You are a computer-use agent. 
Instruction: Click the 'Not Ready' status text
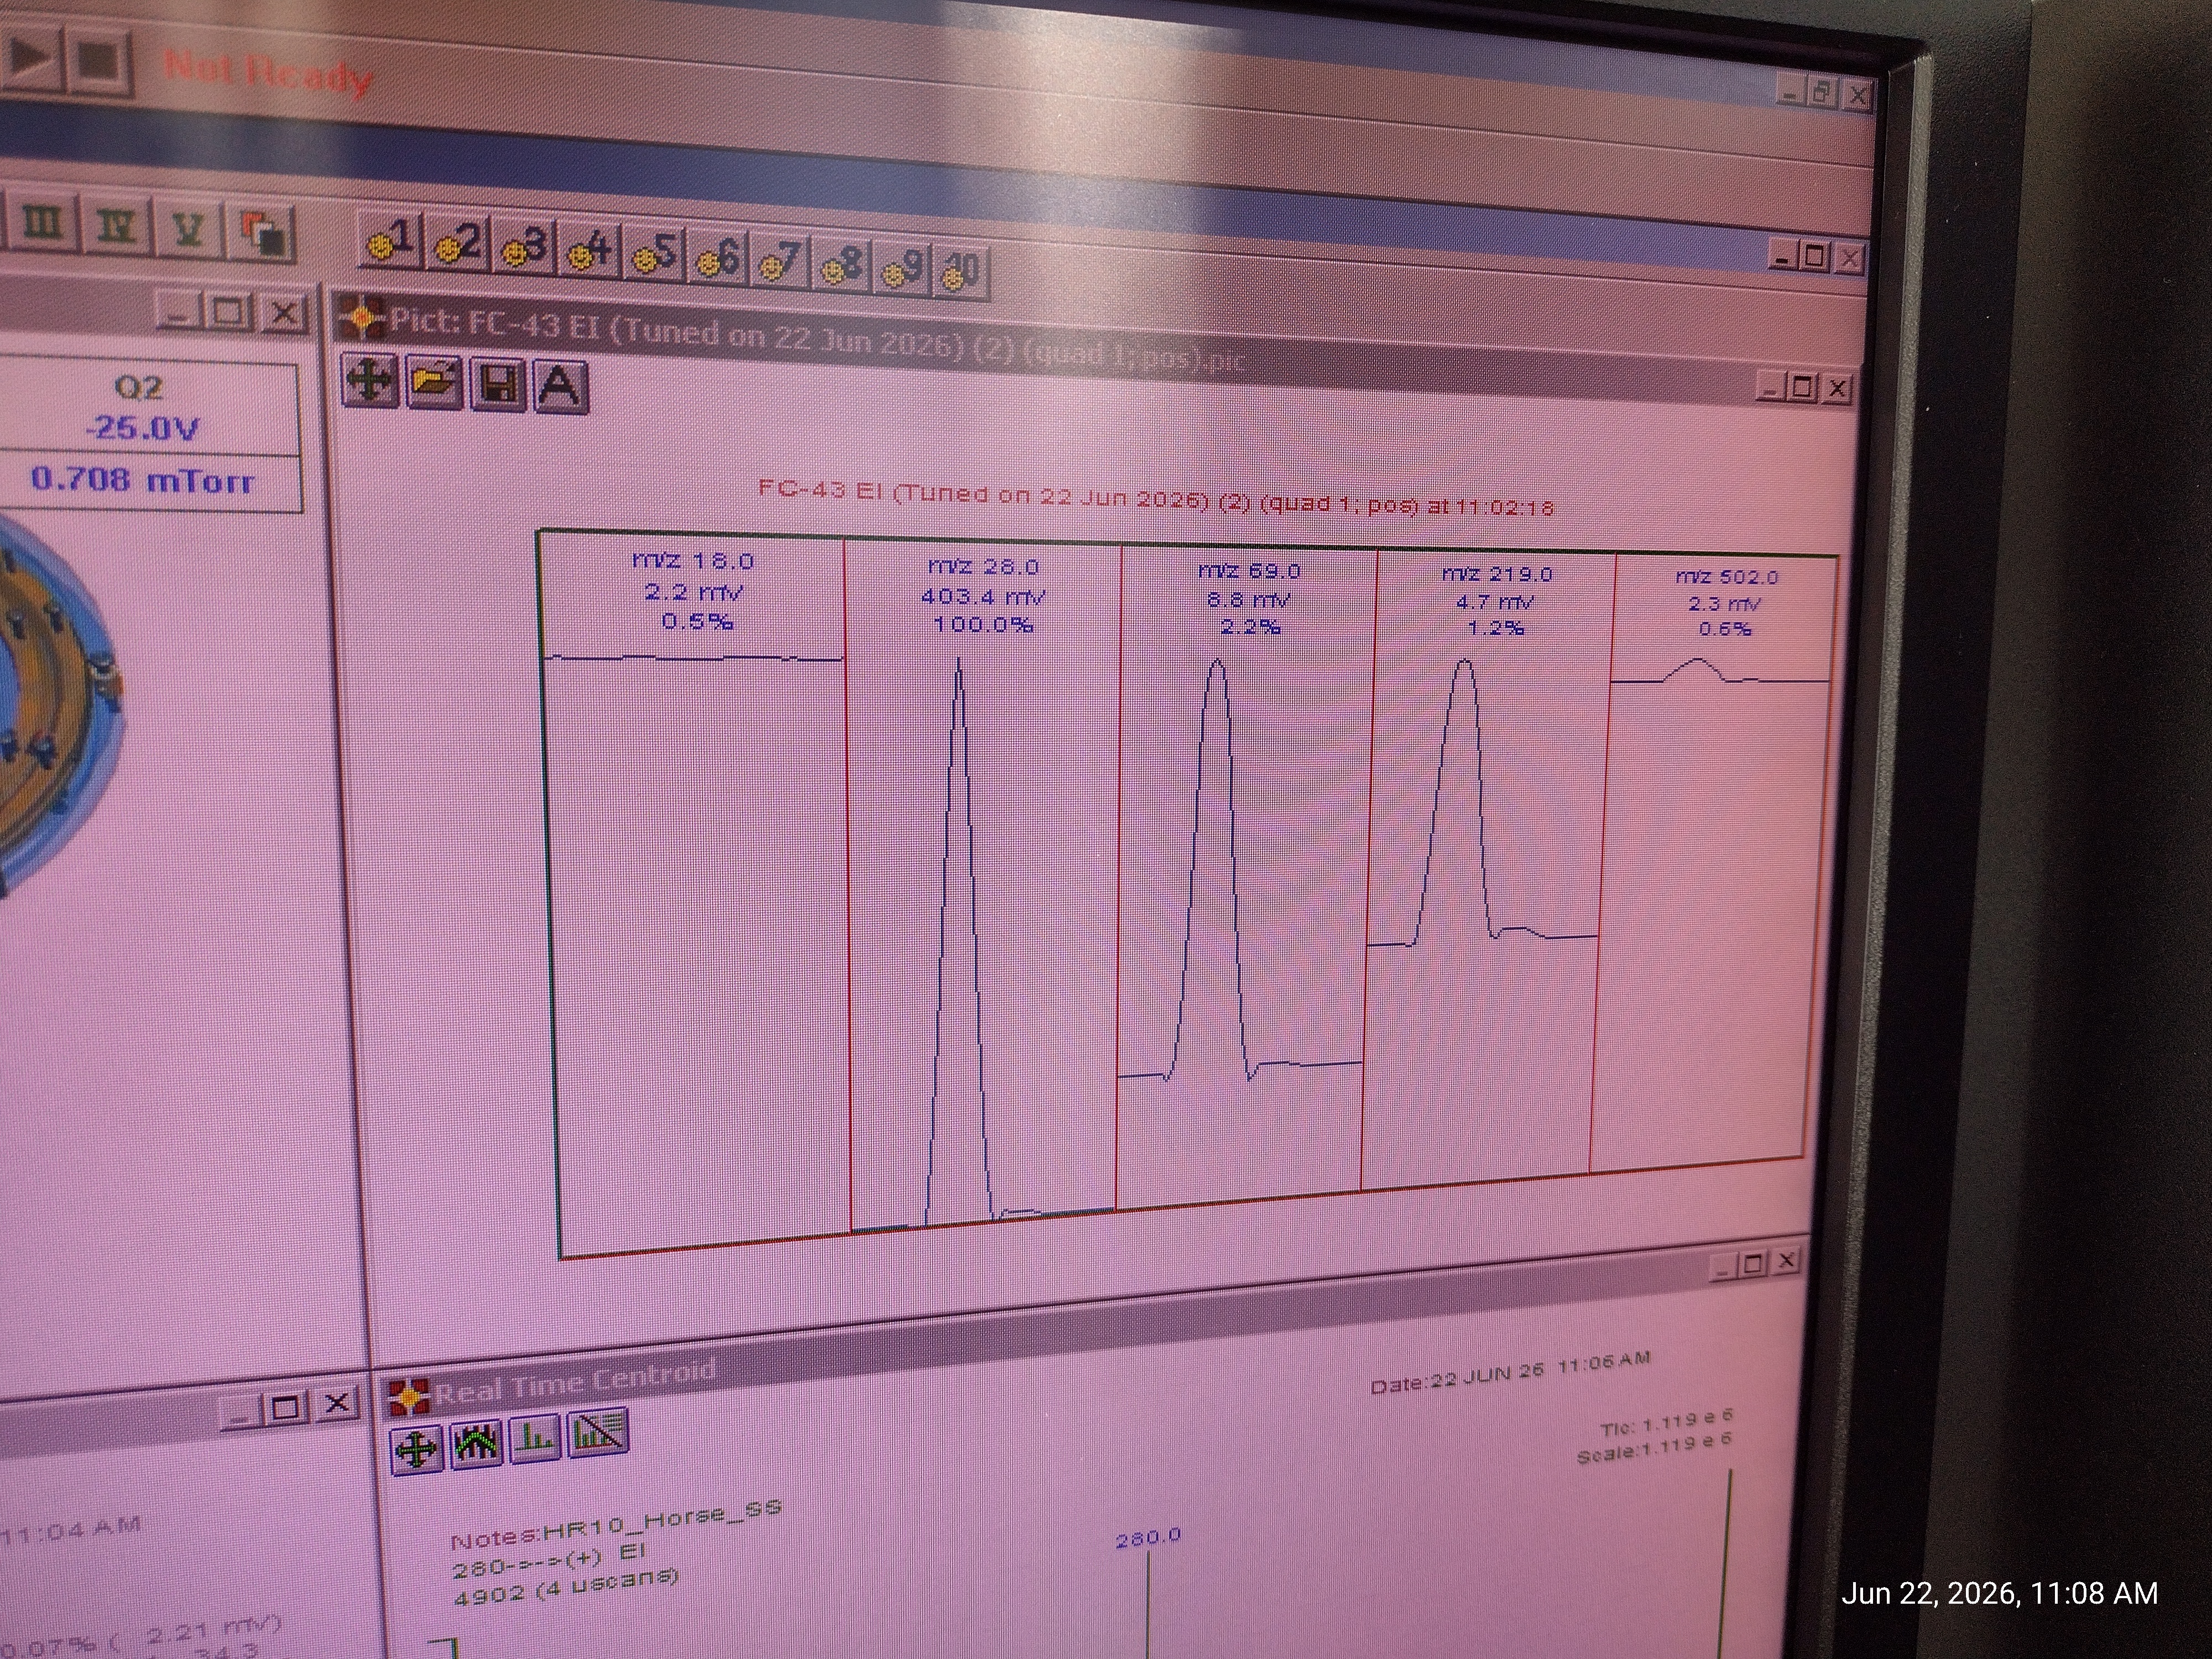point(268,73)
